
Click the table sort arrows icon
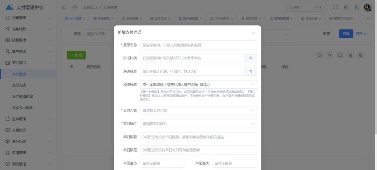(x=330, y=55)
